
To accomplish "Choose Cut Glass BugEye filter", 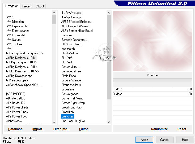I will (73, 121).
